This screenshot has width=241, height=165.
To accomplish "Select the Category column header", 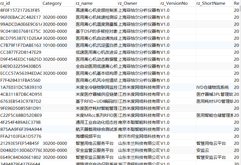I will tap(58, 3).
